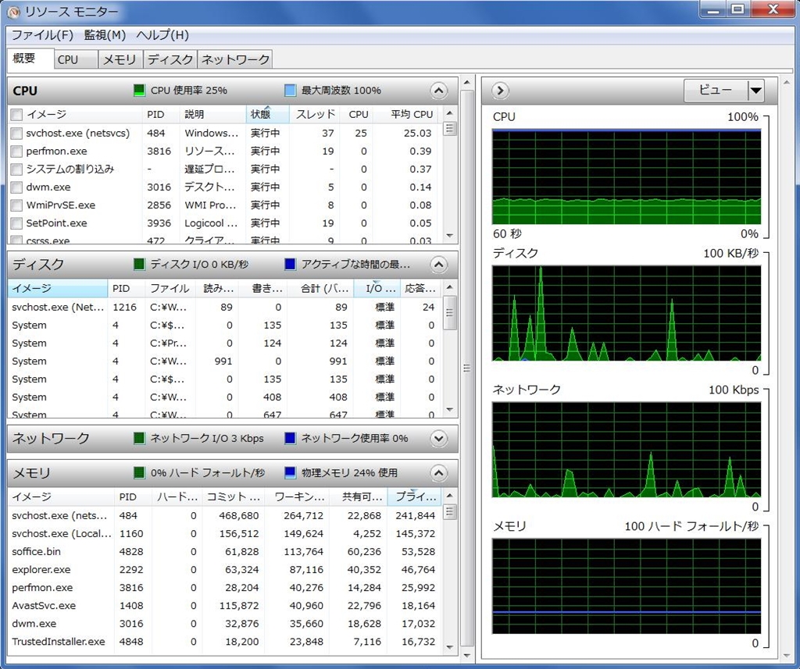Collapse the graph pane with the arrow button
800x669 pixels.
(500, 91)
